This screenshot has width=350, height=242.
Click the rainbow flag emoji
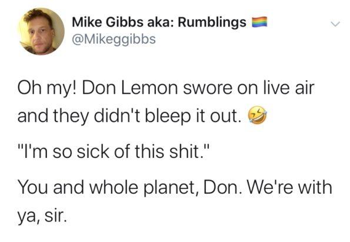pyautogui.click(x=259, y=22)
